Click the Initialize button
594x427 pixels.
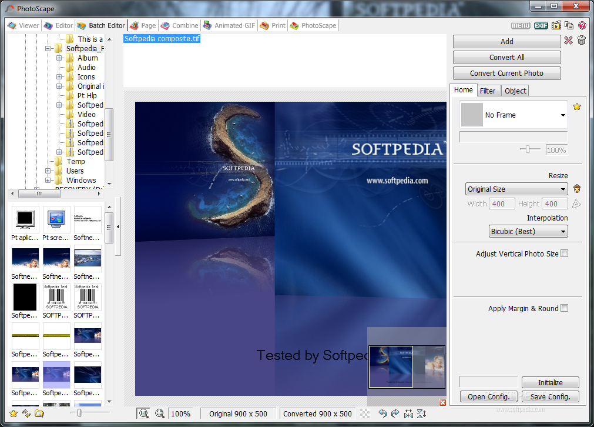coord(550,382)
